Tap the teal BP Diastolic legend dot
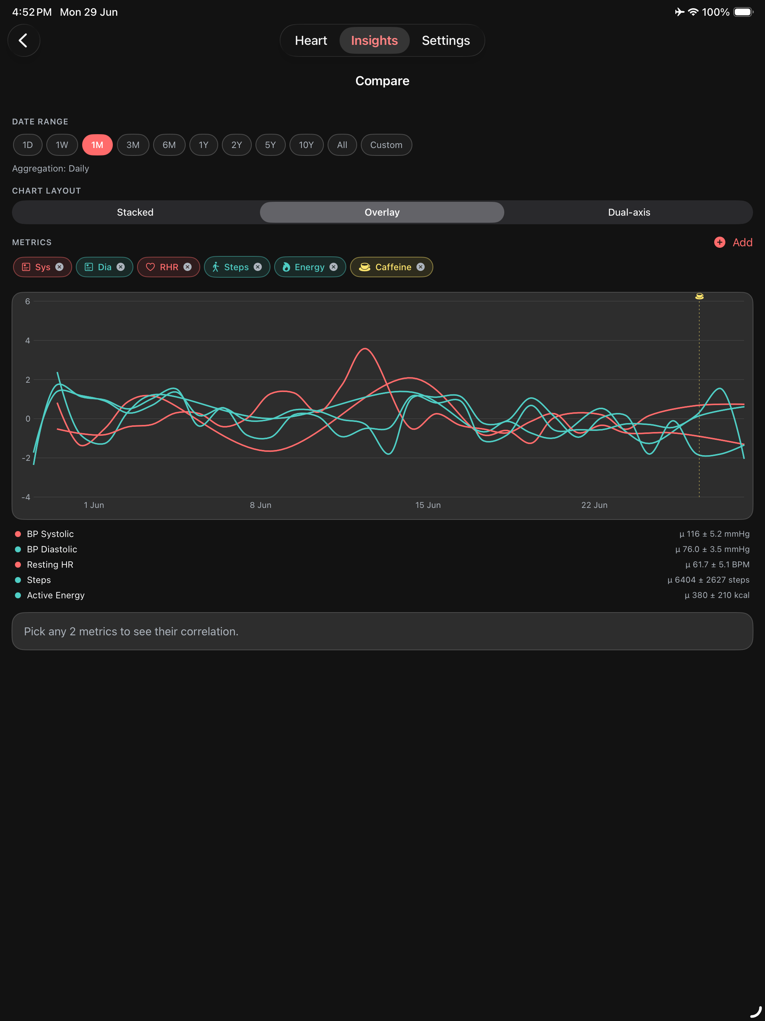The image size is (765, 1021). click(18, 549)
